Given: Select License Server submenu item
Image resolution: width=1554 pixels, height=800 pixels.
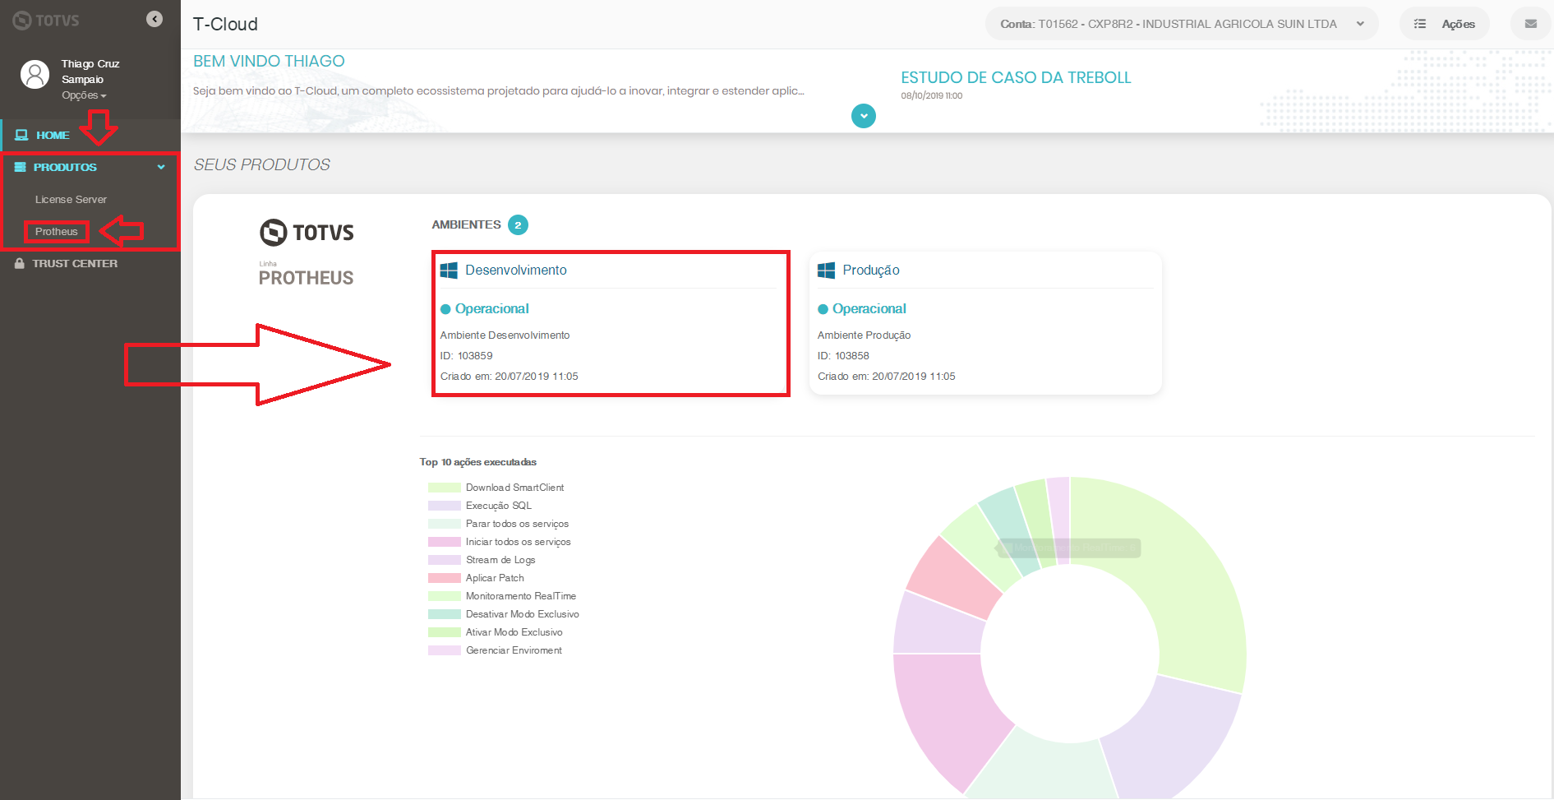Looking at the screenshot, I should pyautogui.click(x=71, y=199).
